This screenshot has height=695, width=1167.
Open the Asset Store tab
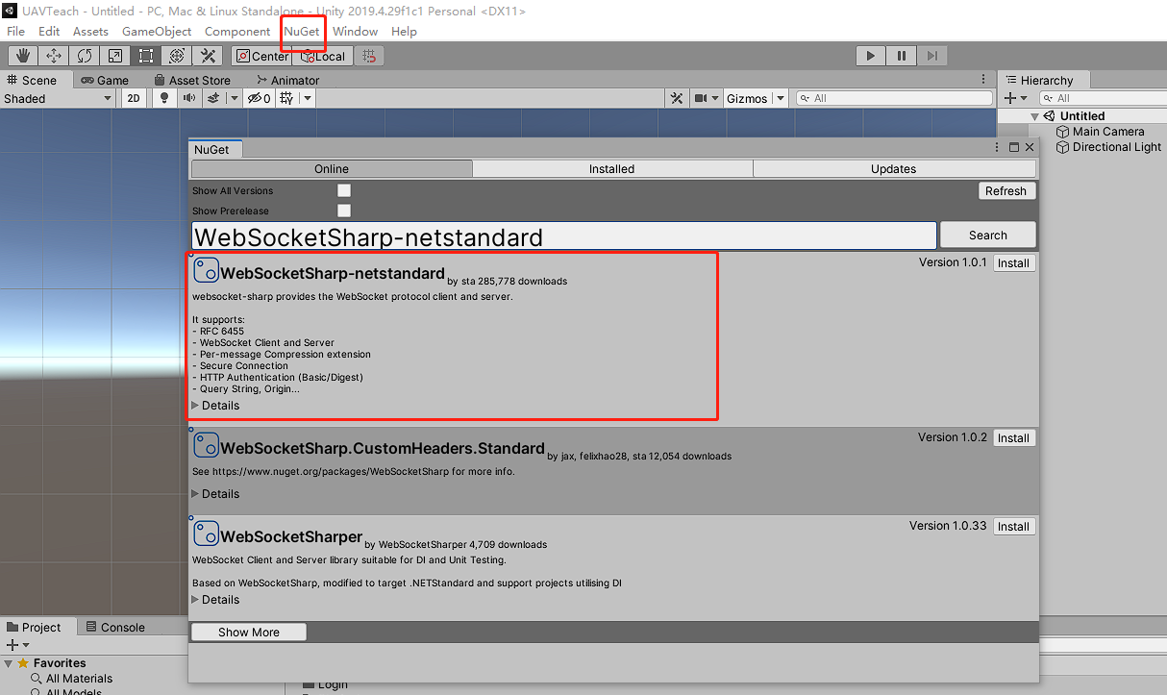tap(192, 80)
